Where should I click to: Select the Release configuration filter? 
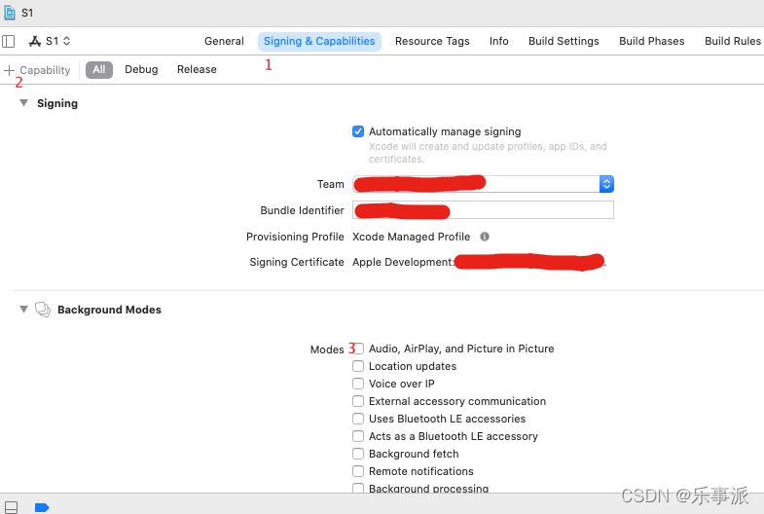click(197, 70)
